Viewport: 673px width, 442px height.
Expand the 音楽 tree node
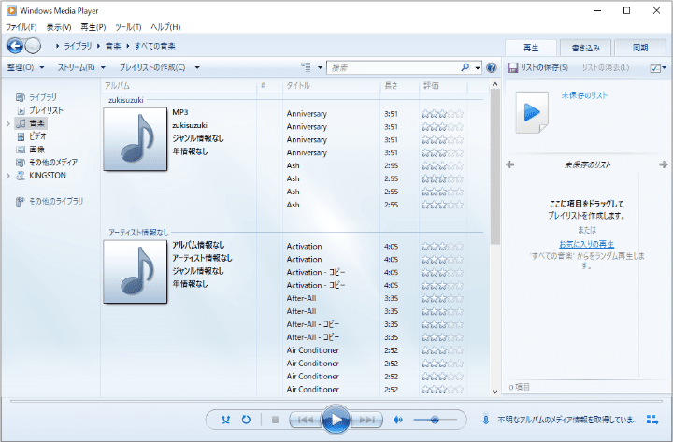point(8,123)
